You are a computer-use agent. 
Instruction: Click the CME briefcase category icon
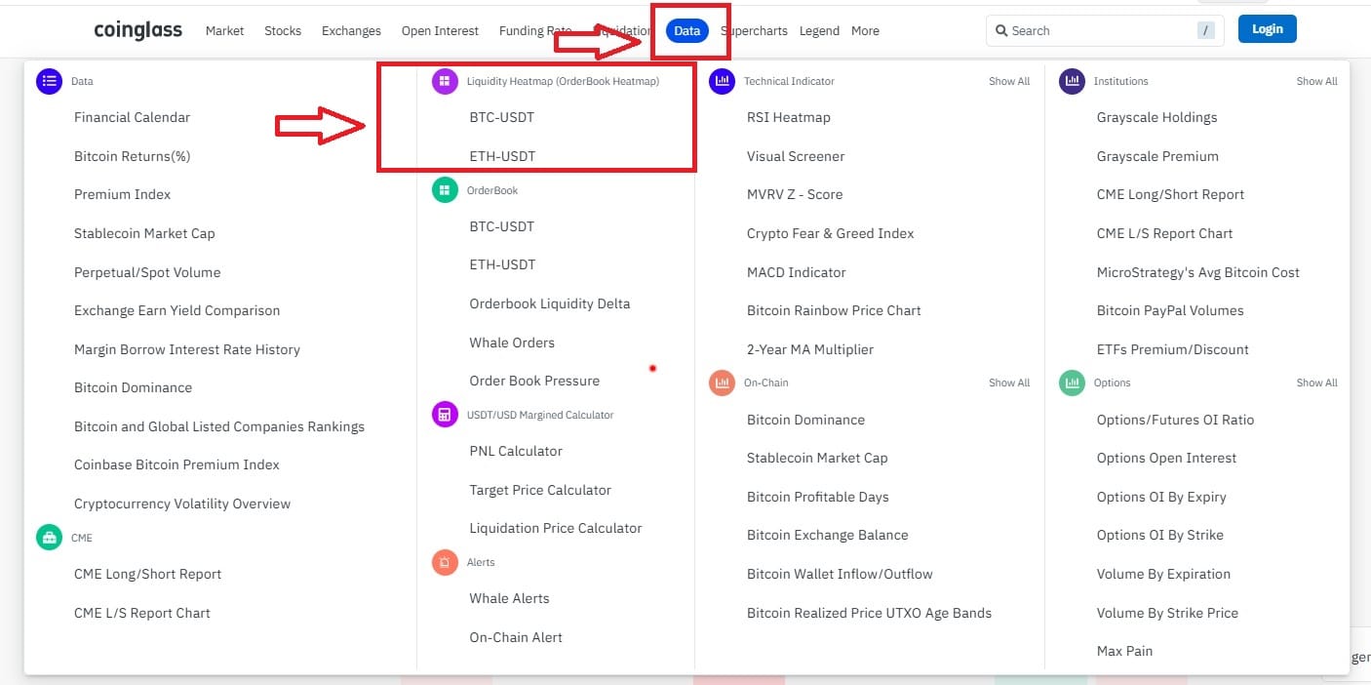[x=49, y=538]
